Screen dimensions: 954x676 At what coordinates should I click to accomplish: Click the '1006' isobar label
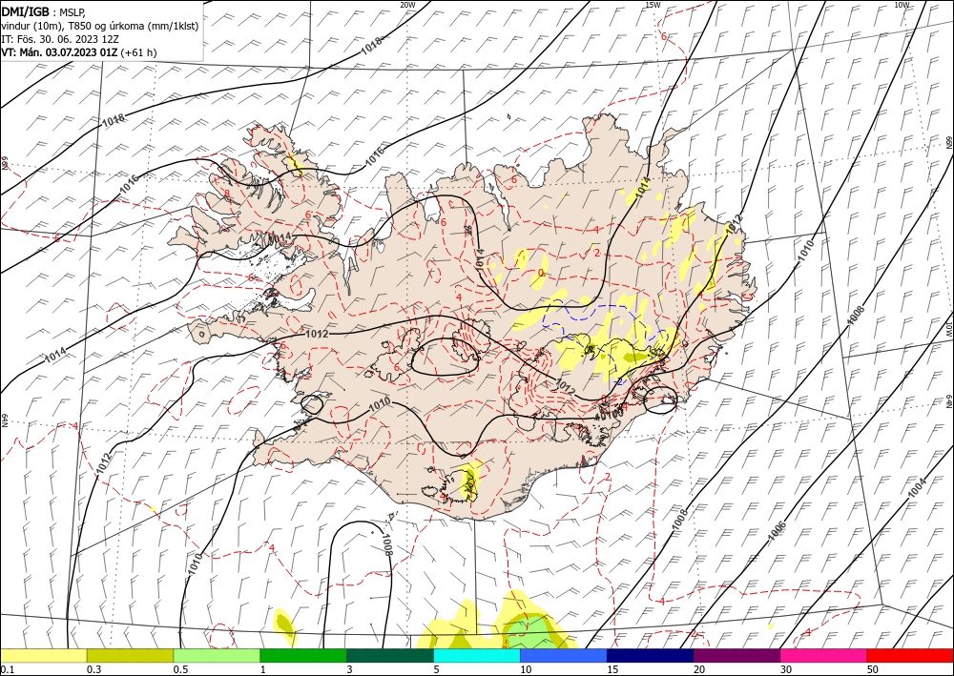777,531
